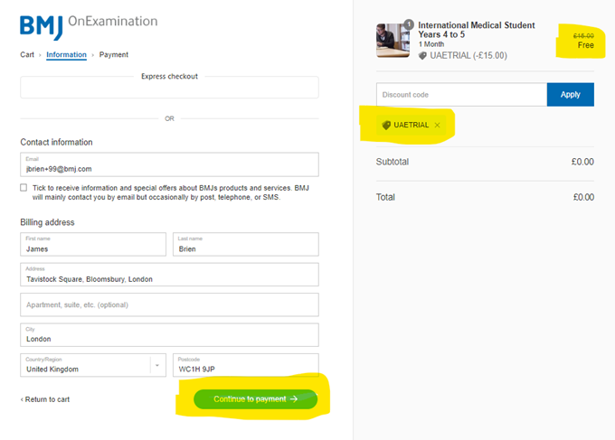Click the Free price label
This screenshot has width=615, height=440.
585,45
